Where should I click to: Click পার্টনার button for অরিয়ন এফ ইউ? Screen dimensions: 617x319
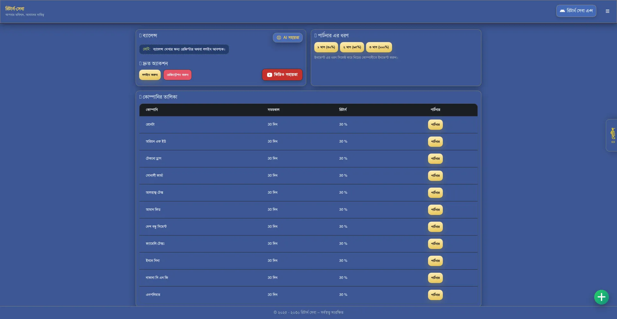coord(435,142)
